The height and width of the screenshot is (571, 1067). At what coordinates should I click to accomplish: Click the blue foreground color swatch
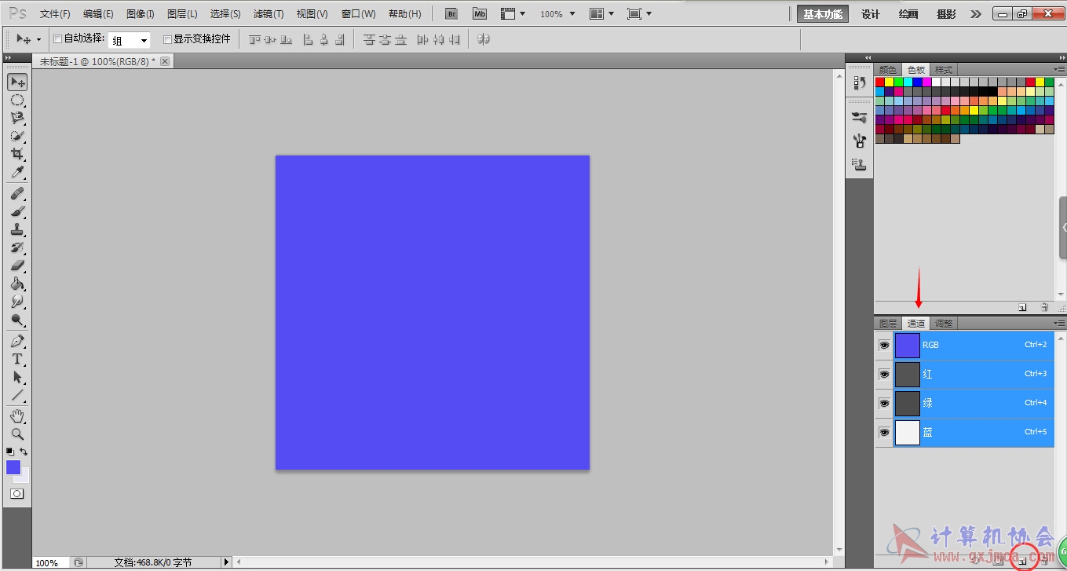click(x=13, y=467)
